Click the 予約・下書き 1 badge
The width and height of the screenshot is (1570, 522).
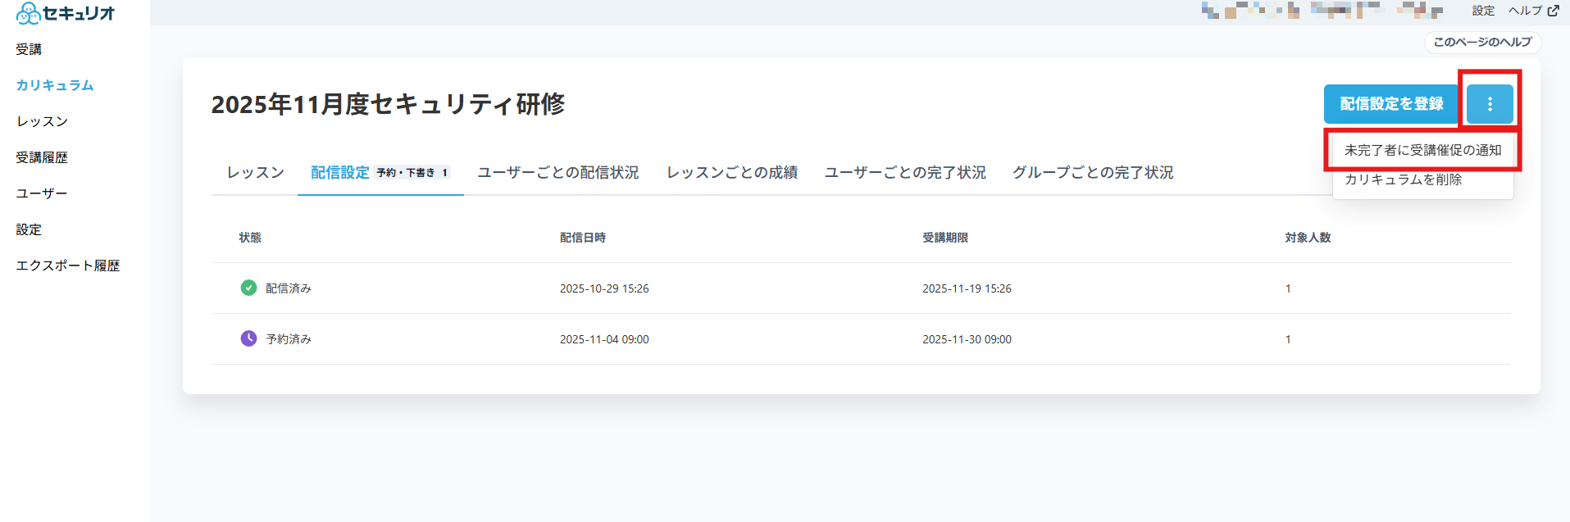click(x=412, y=173)
